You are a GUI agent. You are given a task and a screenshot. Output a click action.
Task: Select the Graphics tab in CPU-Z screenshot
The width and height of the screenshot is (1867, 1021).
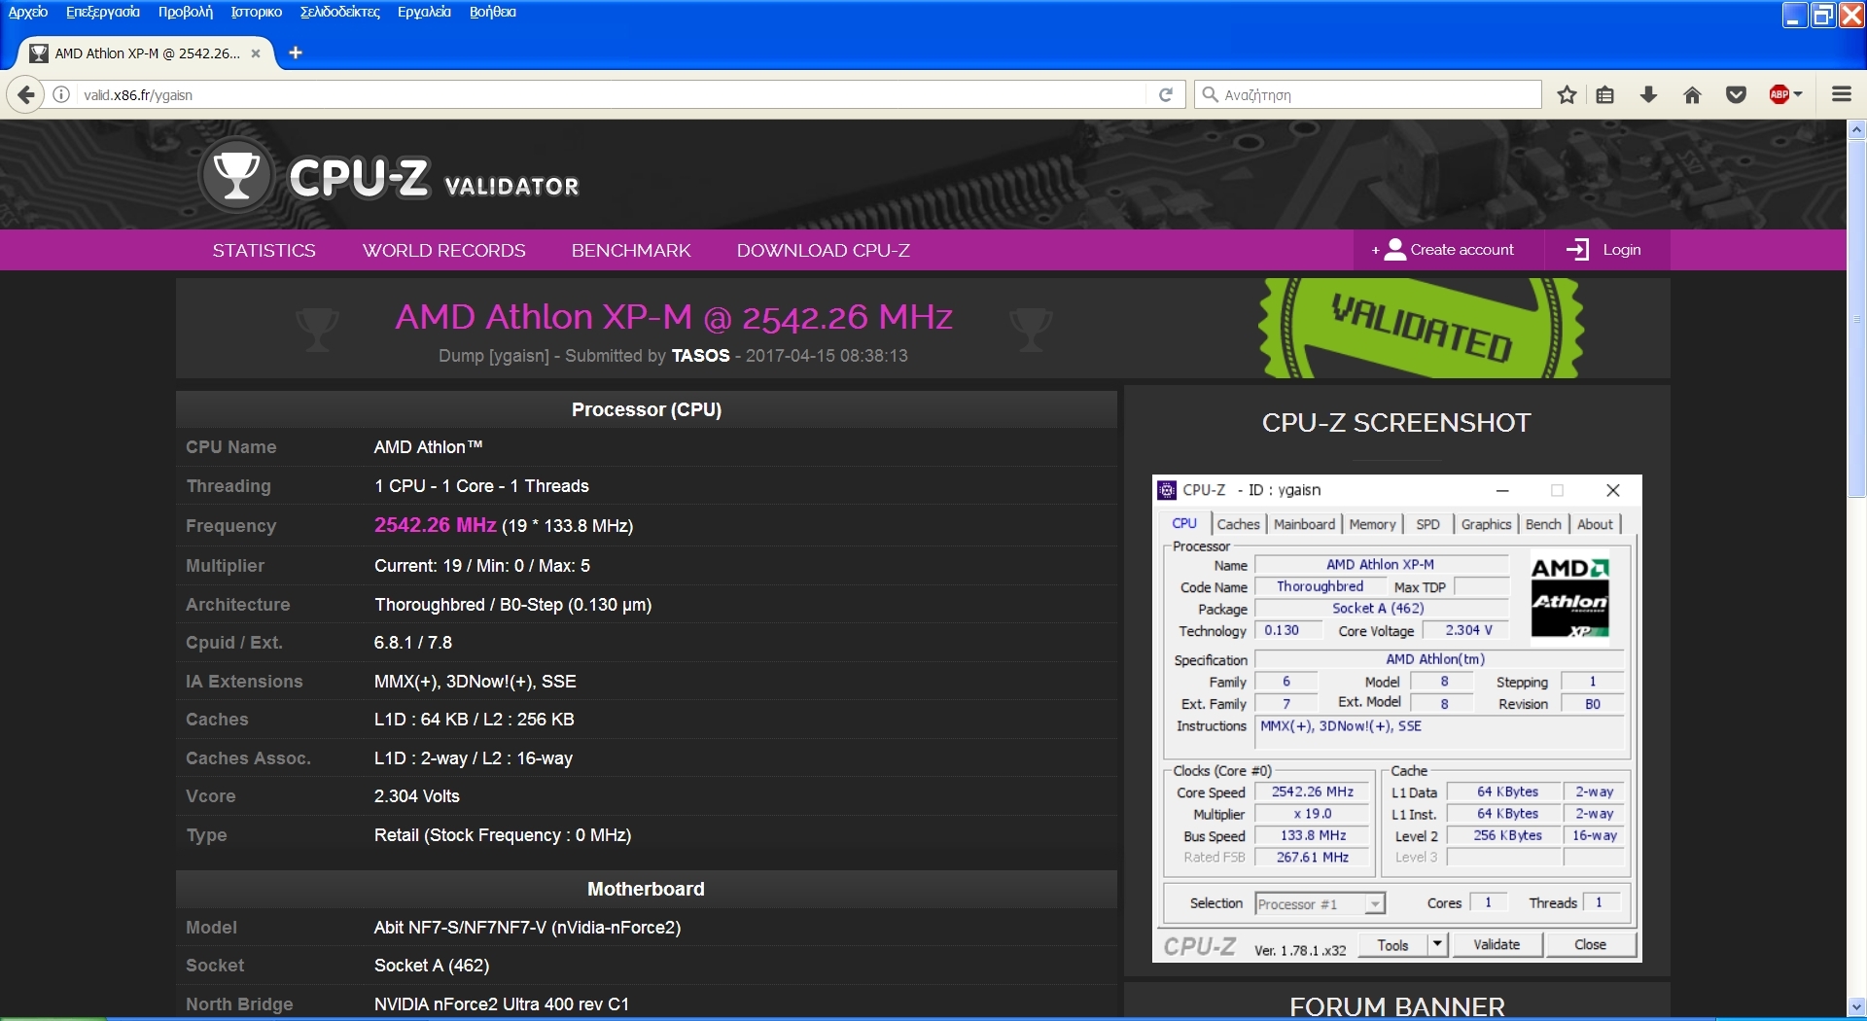(1486, 524)
